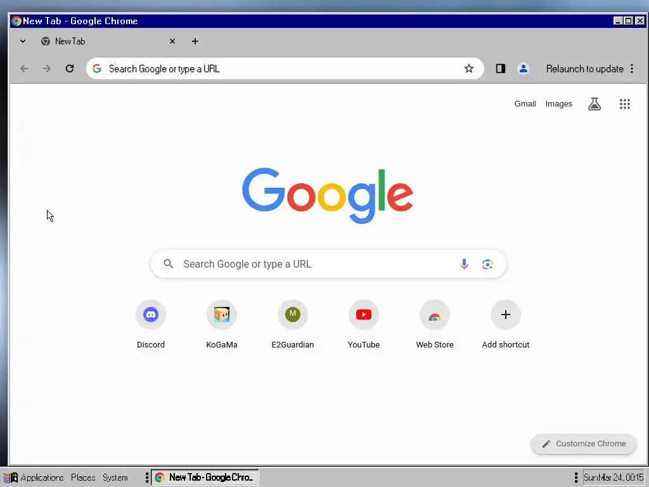Select the New Tab tab
Viewport: 649px width, 487px height.
click(x=108, y=41)
